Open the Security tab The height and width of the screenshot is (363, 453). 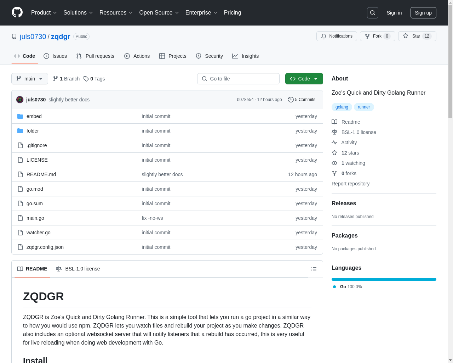210,56
